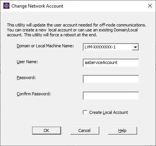The width and height of the screenshot is (156, 146).
Task: Click the Change Network Account title text
Action: [37, 6]
